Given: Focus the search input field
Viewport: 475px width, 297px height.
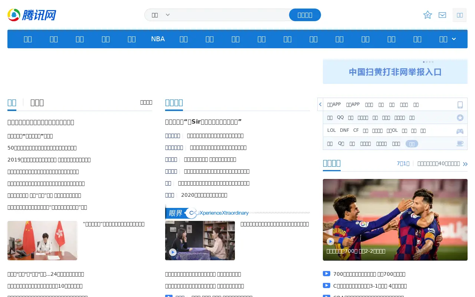Looking at the screenshot, I should pos(230,15).
